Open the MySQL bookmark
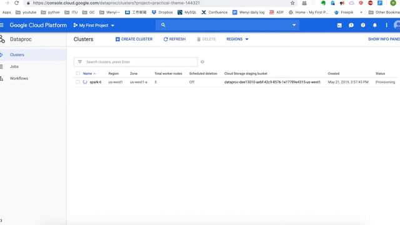The image size is (400, 225). [x=187, y=12]
